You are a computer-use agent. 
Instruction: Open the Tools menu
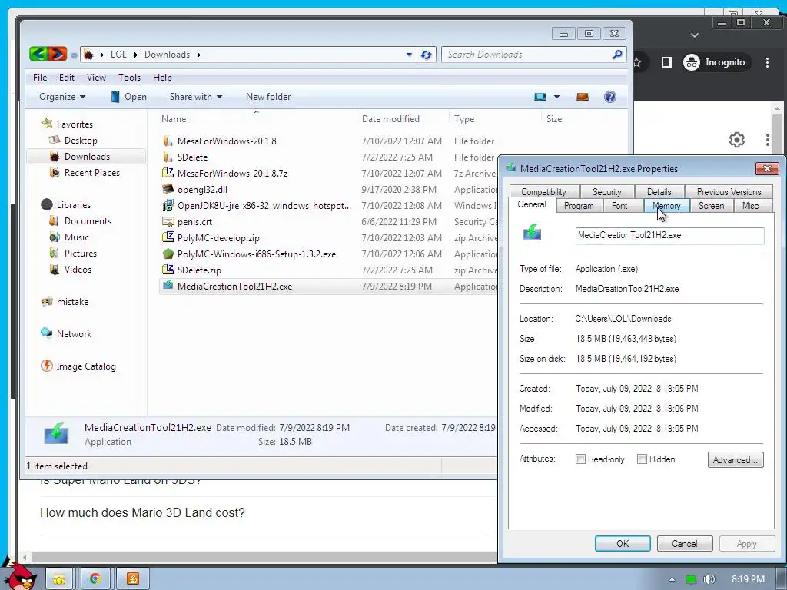[129, 78]
